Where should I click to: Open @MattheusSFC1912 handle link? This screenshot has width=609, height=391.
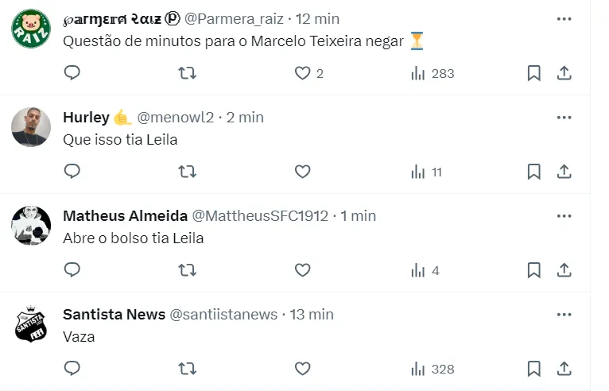[x=260, y=215]
